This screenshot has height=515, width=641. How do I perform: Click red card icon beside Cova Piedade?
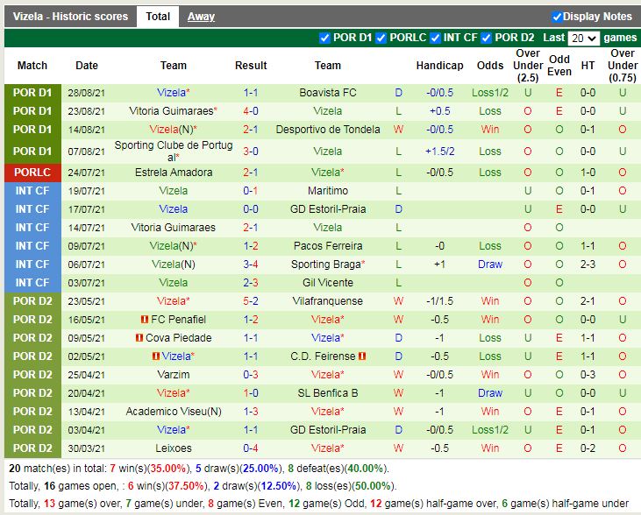(x=139, y=338)
